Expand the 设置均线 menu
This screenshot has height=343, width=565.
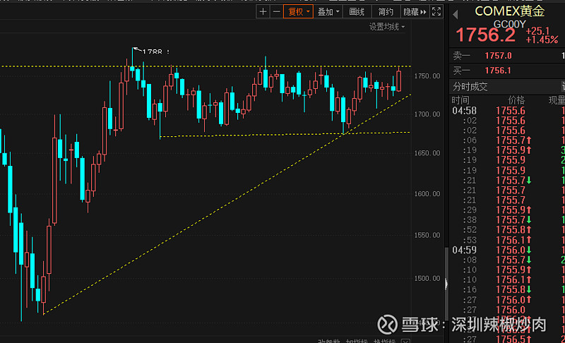387,27
